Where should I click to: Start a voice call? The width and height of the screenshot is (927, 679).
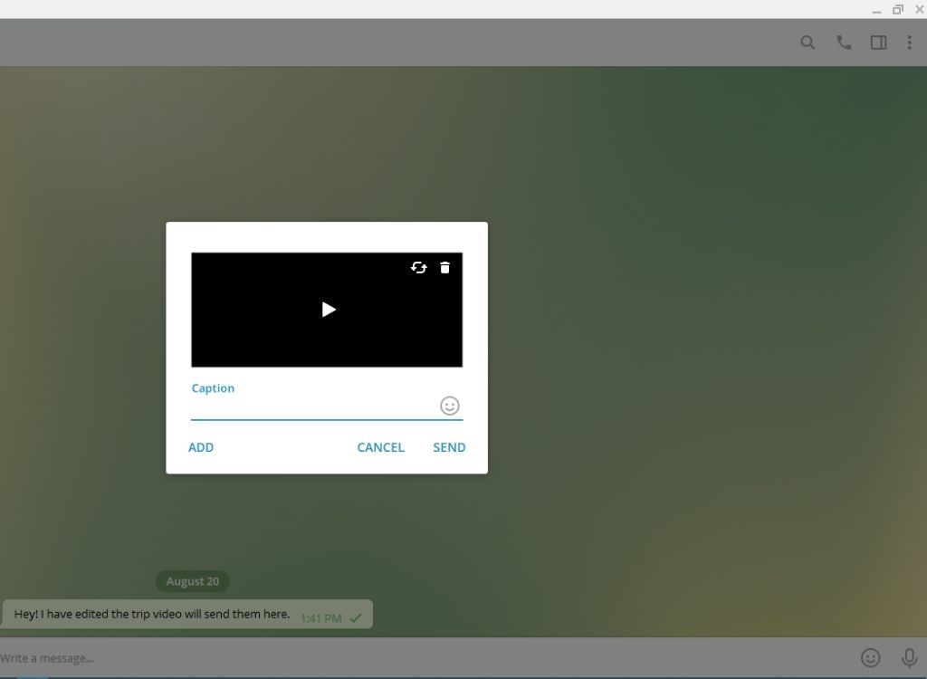click(843, 42)
